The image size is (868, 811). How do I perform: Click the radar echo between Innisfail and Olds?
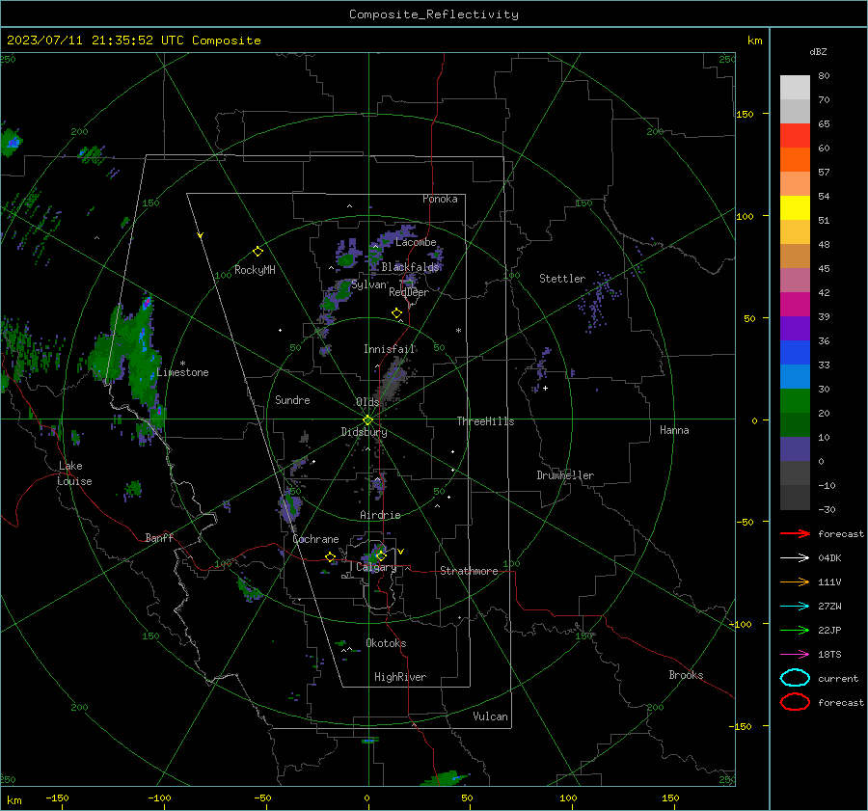(393, 378)
